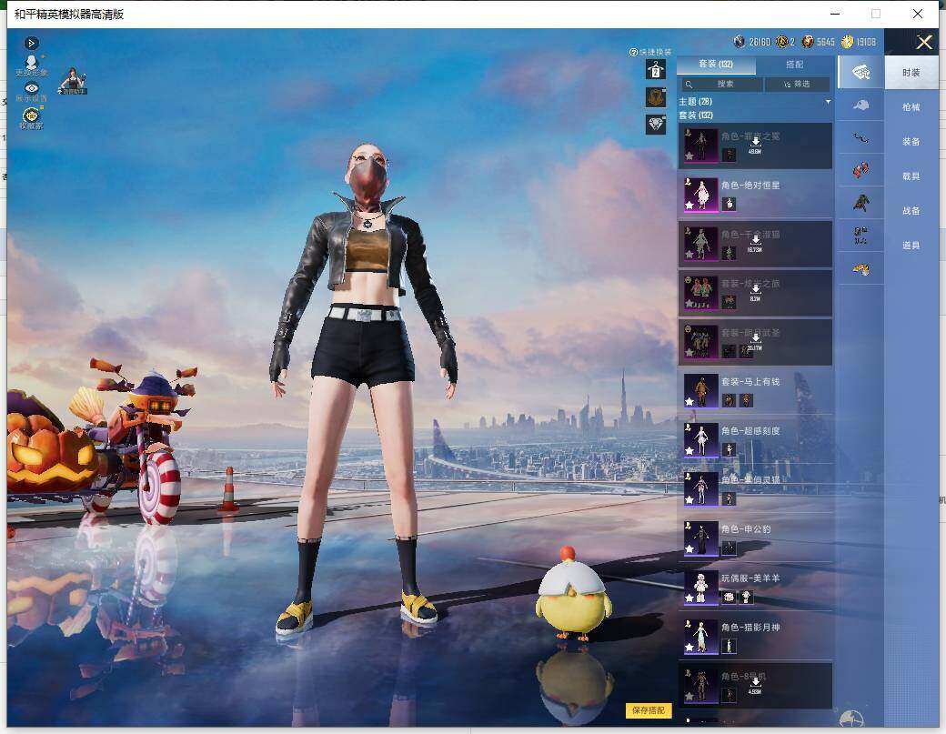Expand the 套装 (132) section header
The image size is (946, 734).
point(696,115)
